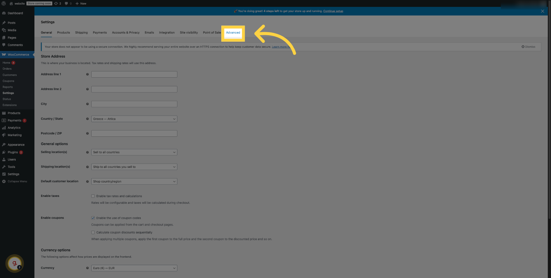Select the Shipping settings tab
This screenshot has height=278, width=551.
point(82,33)
